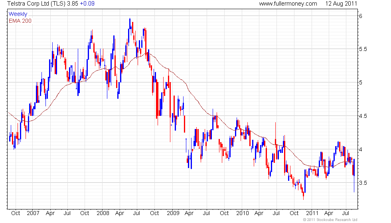Select the EMA 200 legend label
391x223 pixels.
(20, 21)
